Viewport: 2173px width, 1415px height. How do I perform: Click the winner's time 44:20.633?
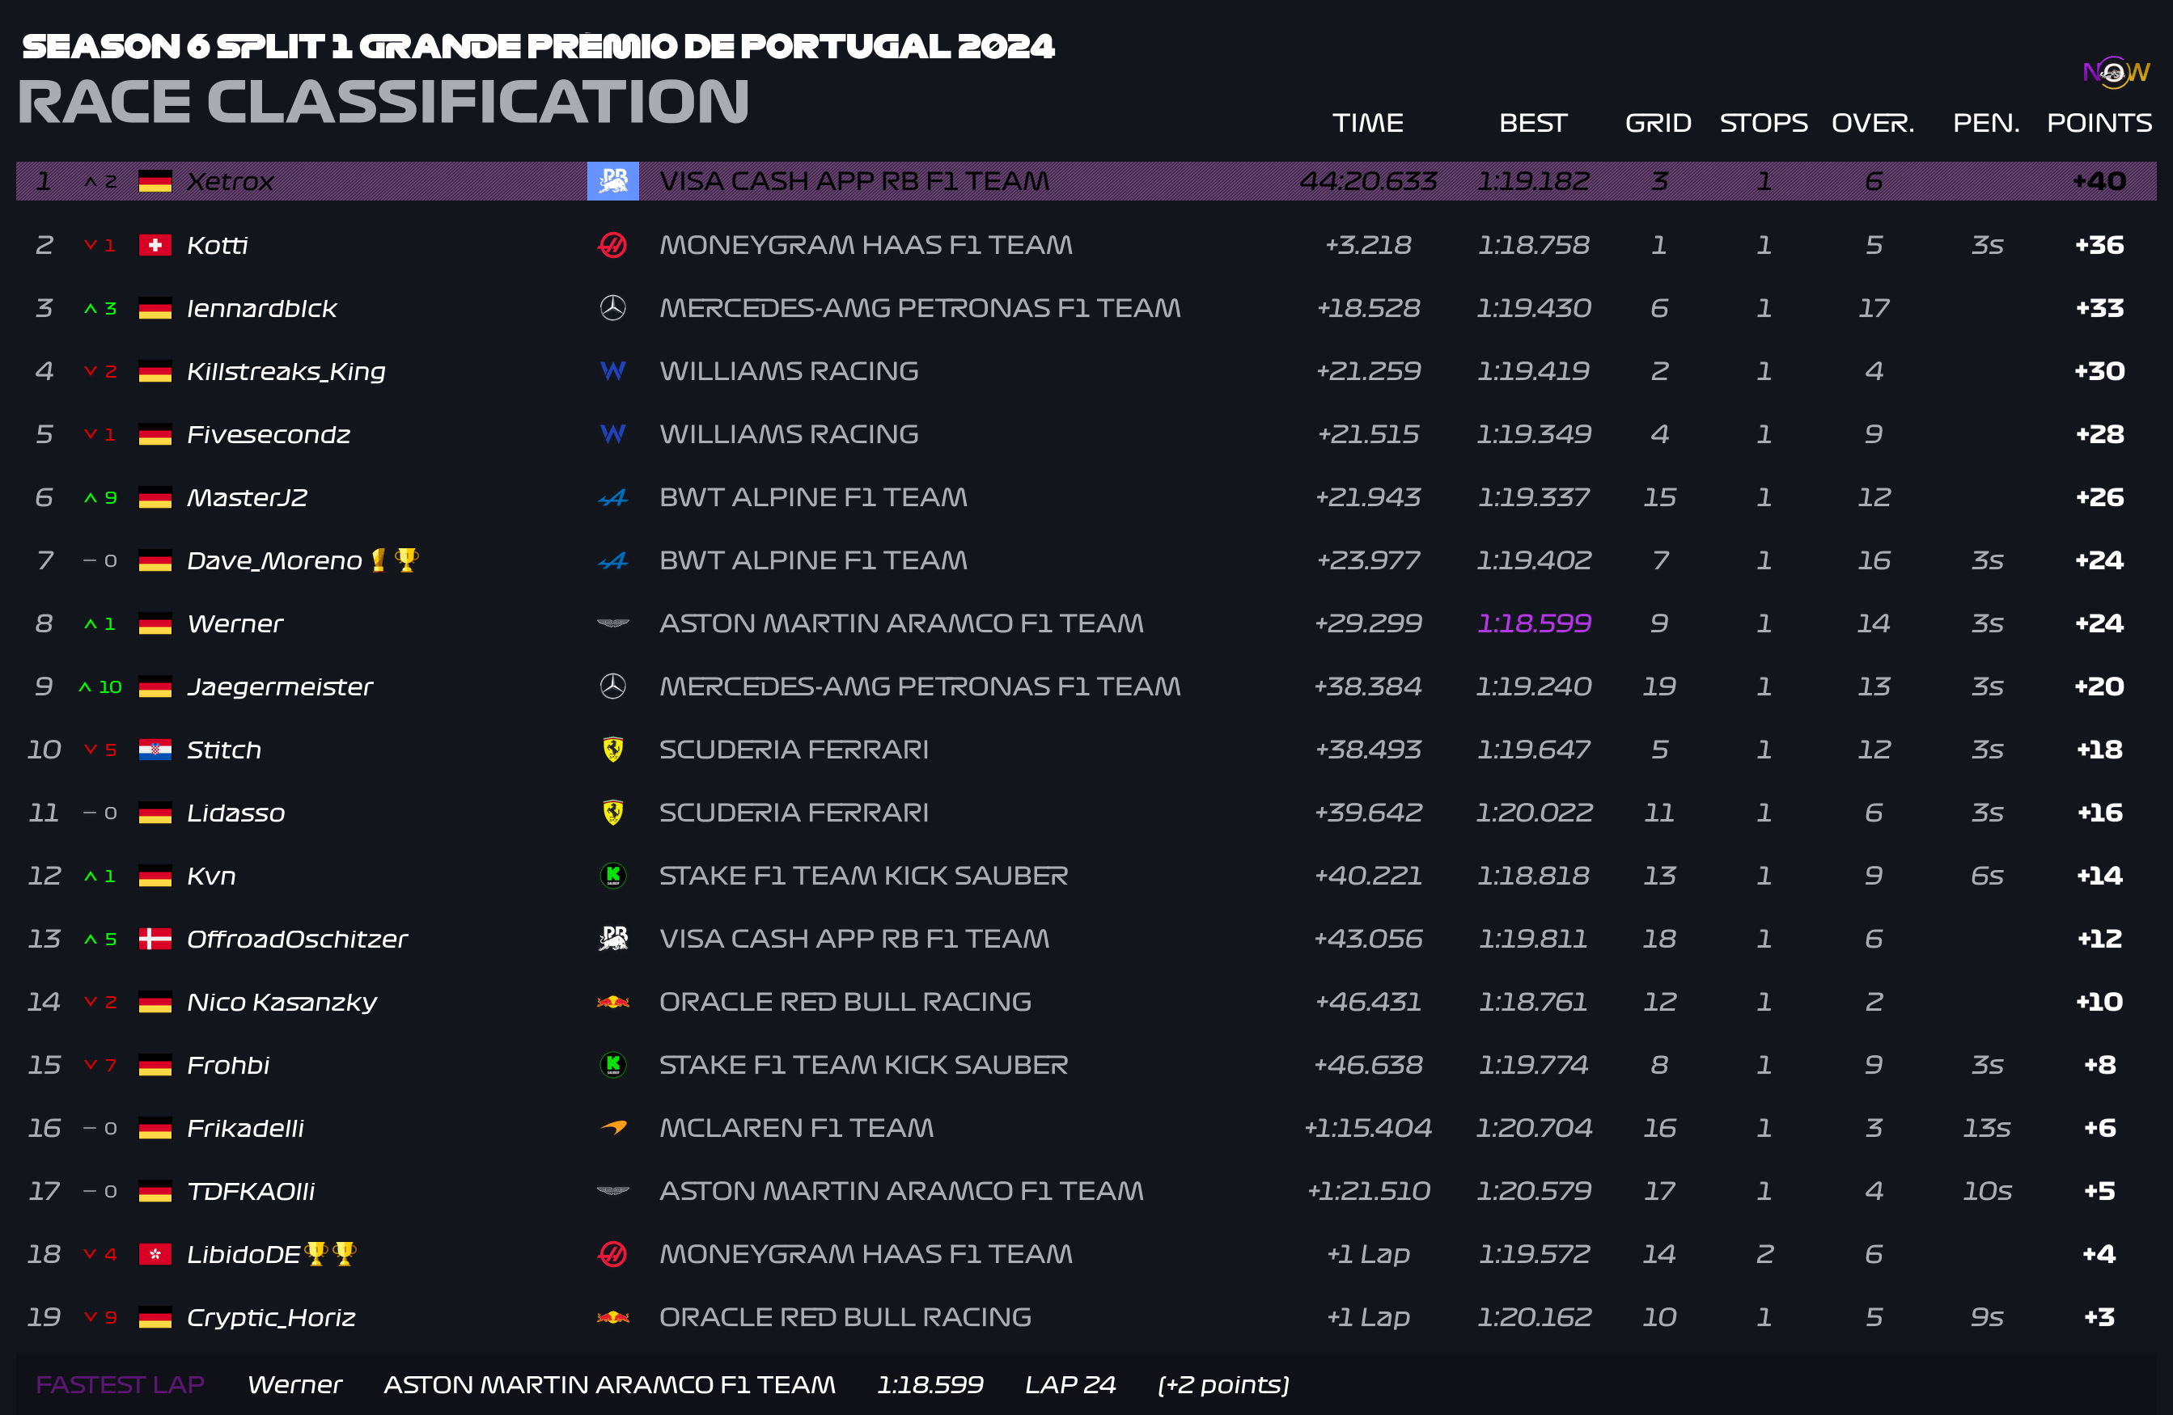point(1368,180)
